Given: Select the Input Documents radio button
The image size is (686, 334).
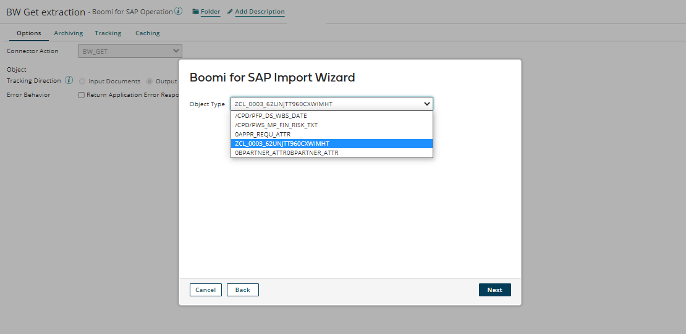Looking at the screenshot, I should (x=82, y=81).
